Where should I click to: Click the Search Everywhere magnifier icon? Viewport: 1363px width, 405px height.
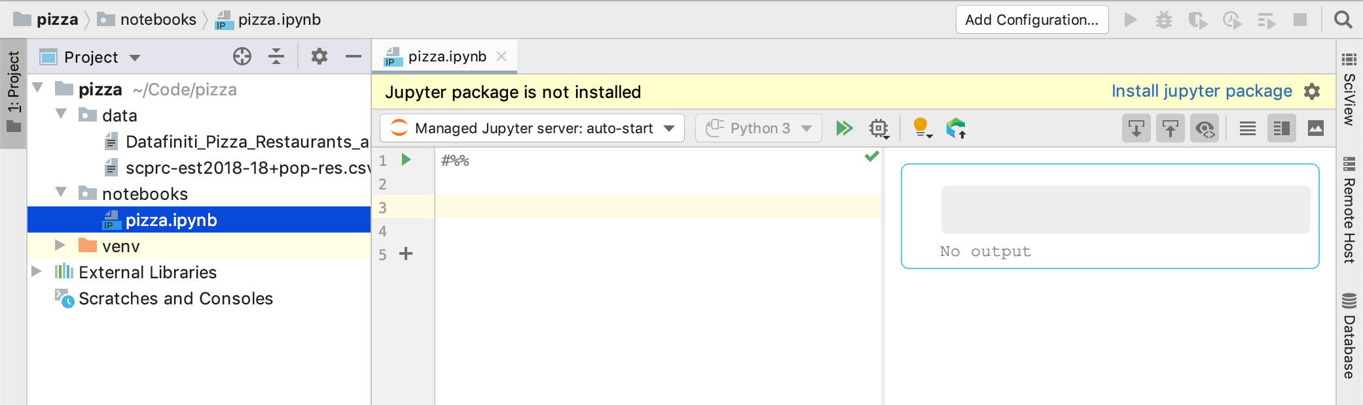pyautogui.click(x=1343, y=20)
